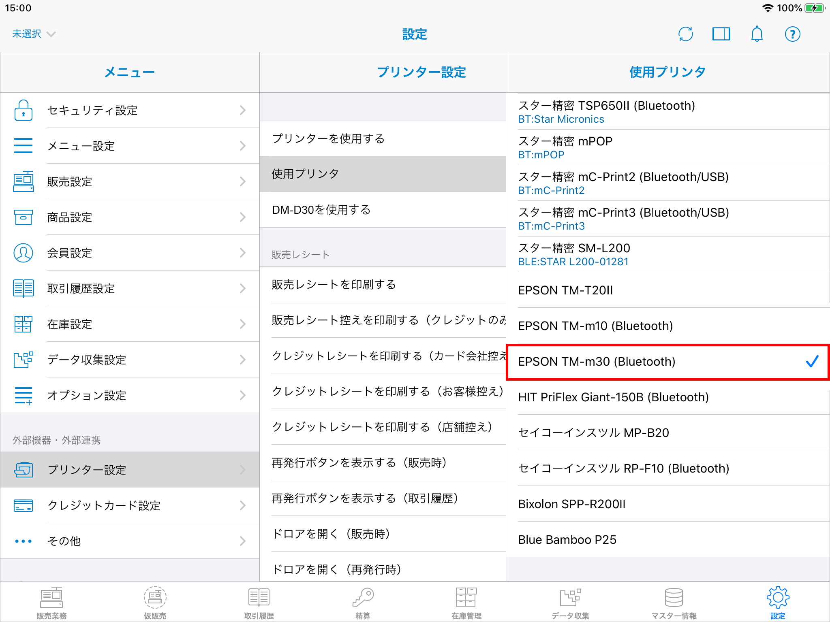830x622 pixels.
Task: Click the product settings box icon
Action: 24,217
